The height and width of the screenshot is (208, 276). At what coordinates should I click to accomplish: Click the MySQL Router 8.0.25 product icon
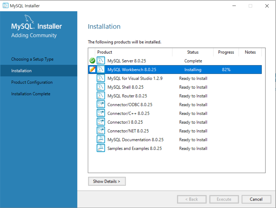[x=101, y=96]
